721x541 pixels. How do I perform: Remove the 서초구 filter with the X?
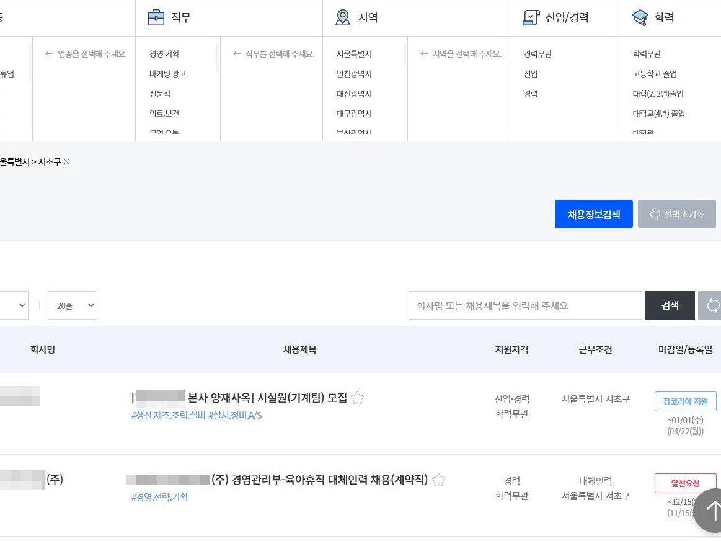(x=67, y=161)
